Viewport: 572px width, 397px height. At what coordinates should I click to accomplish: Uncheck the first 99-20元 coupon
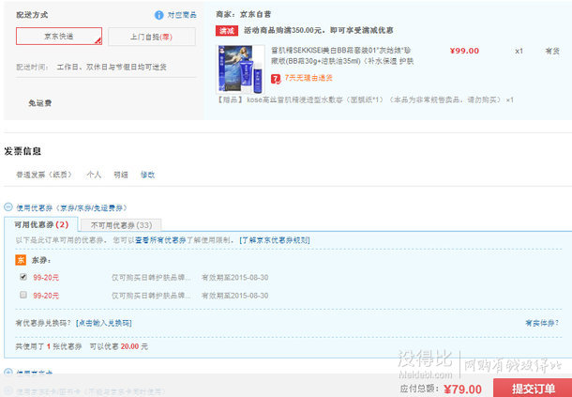pos(23,277)
